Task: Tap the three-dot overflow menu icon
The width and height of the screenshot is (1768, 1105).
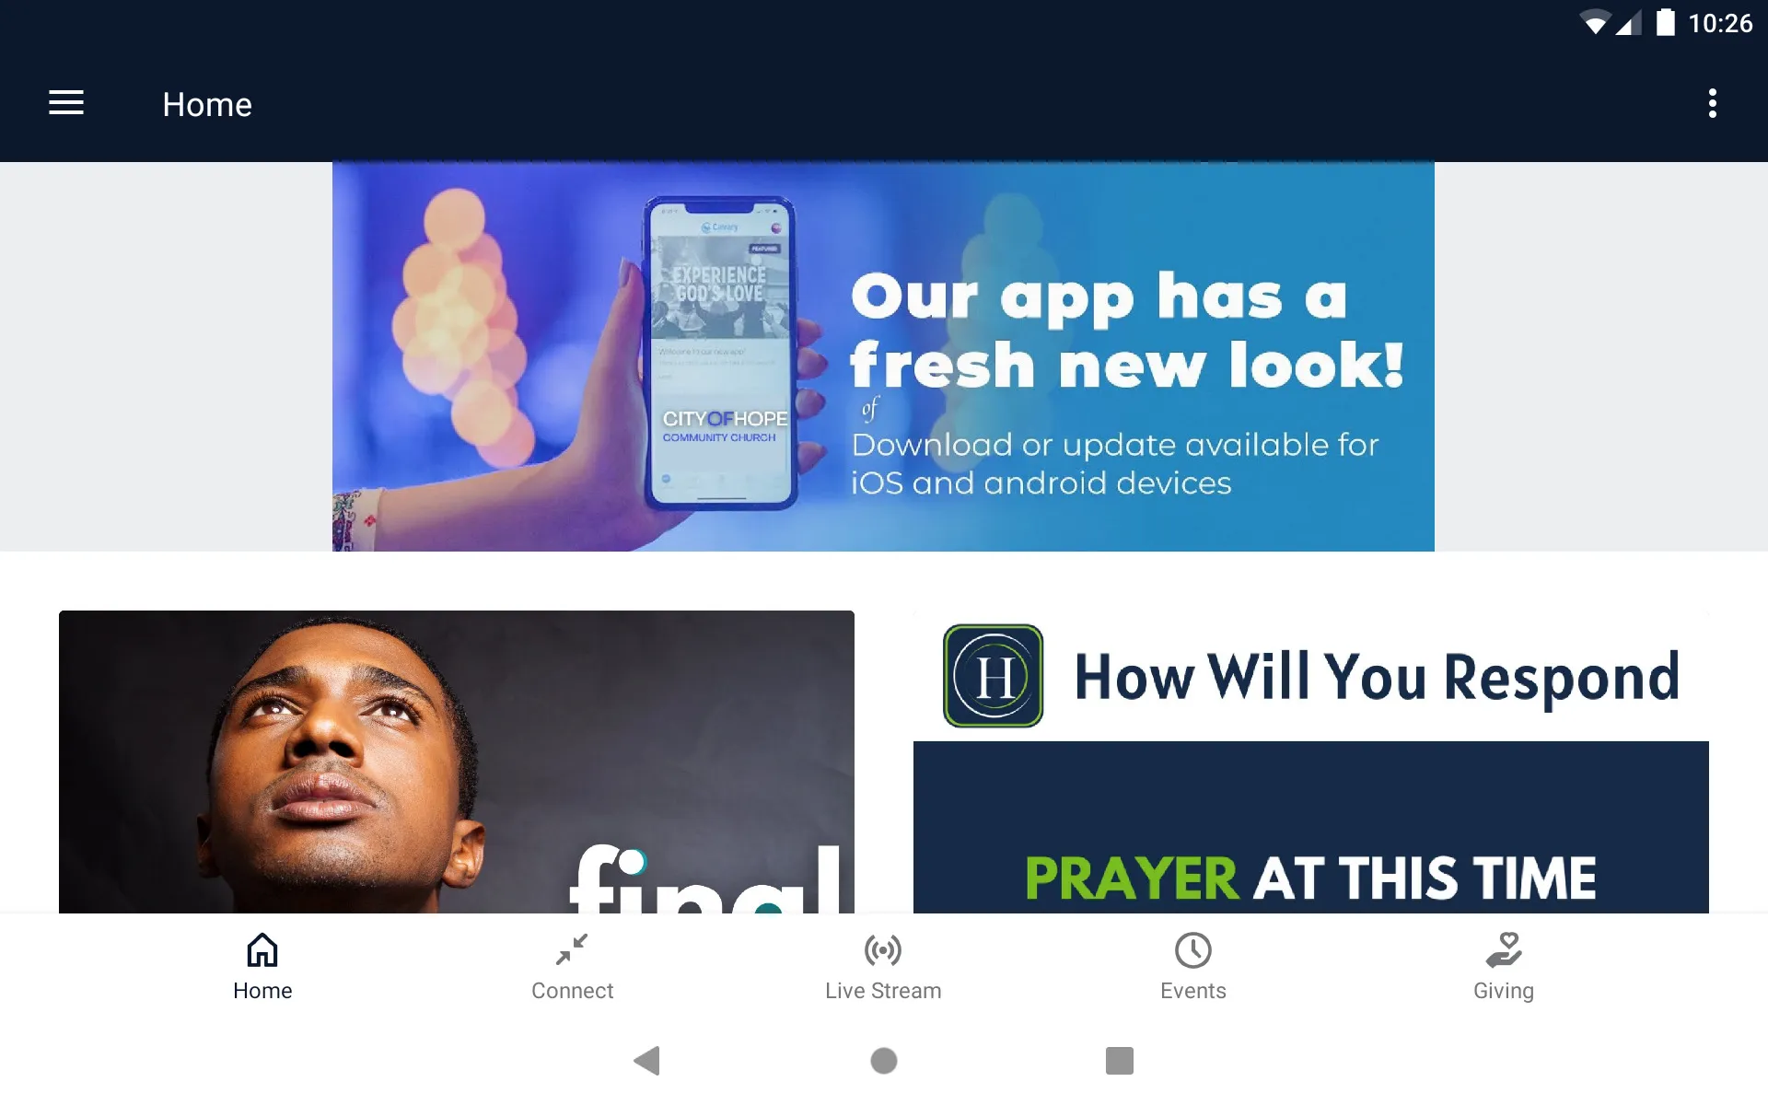Action: point(1715,104)
